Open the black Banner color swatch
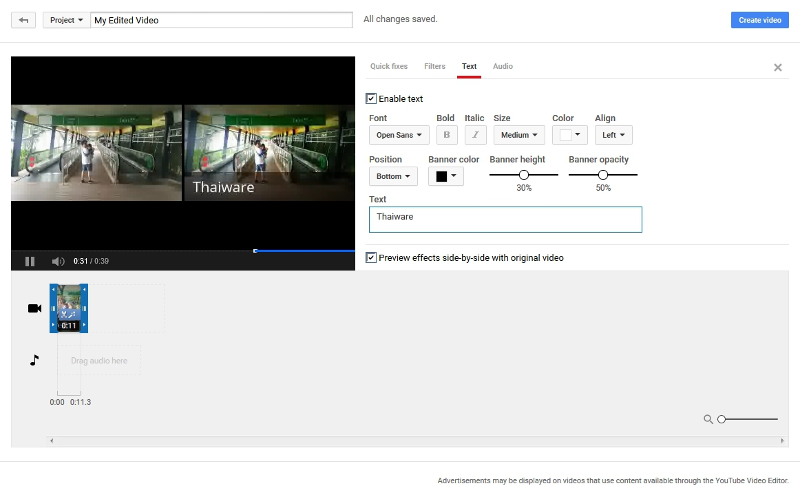 (445, 176)
